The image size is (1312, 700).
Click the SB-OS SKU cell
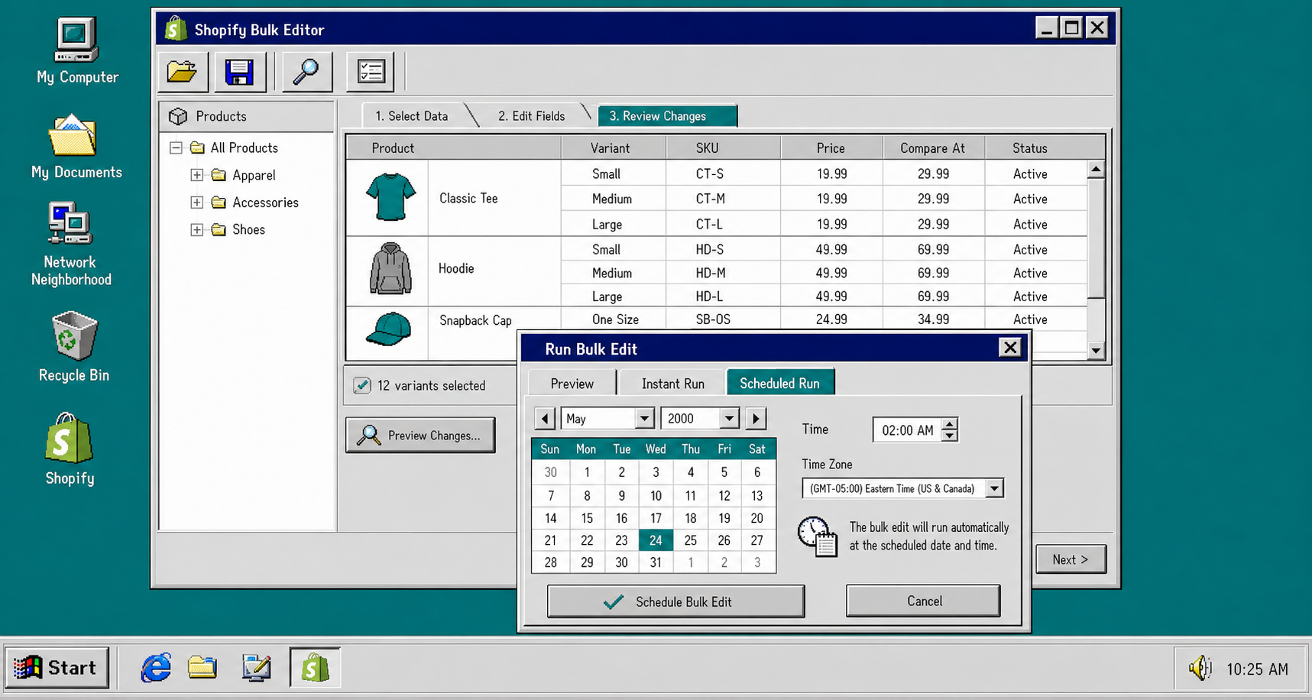723,319
